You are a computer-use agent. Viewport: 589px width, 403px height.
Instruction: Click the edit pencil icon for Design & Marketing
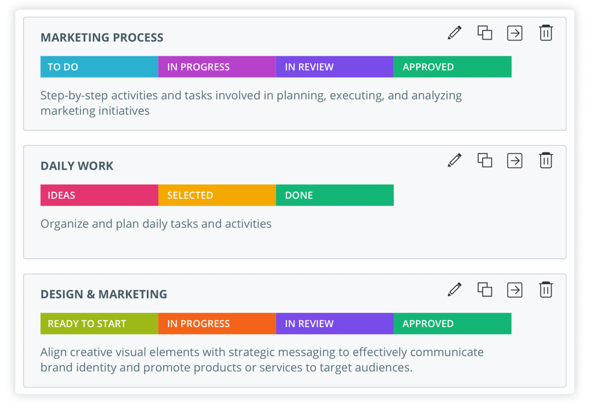454,290
